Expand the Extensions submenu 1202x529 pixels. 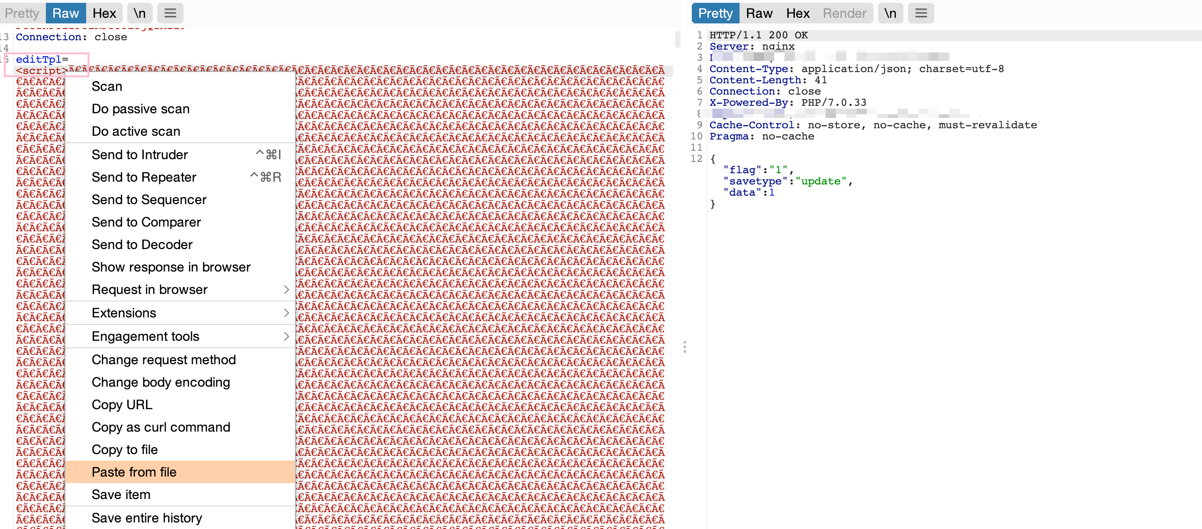click(180, 313)
